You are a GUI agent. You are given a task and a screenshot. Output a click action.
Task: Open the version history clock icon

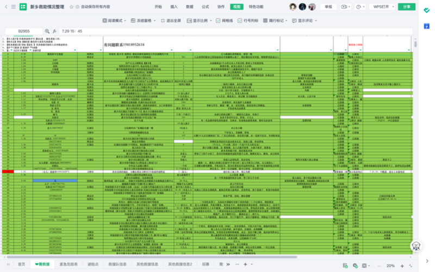pos(361,7)
